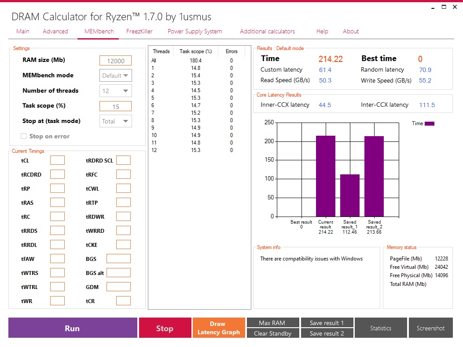
Task: Click Save result 1 button
Action: tap(327, 322)
